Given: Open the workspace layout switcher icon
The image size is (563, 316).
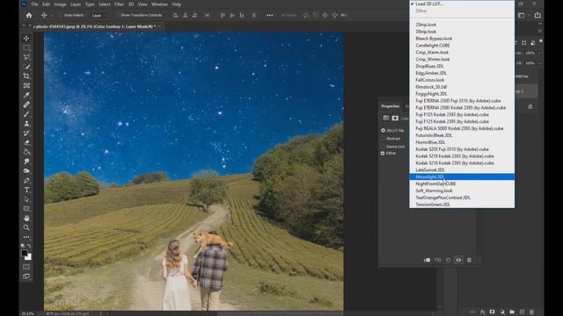Looking at the screenshot, I should (522, 15).
